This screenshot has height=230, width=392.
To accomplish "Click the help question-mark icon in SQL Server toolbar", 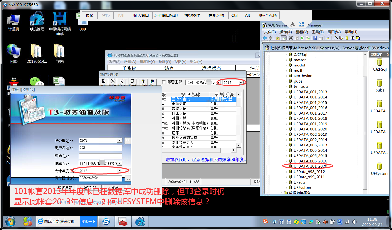I will 314,38.
